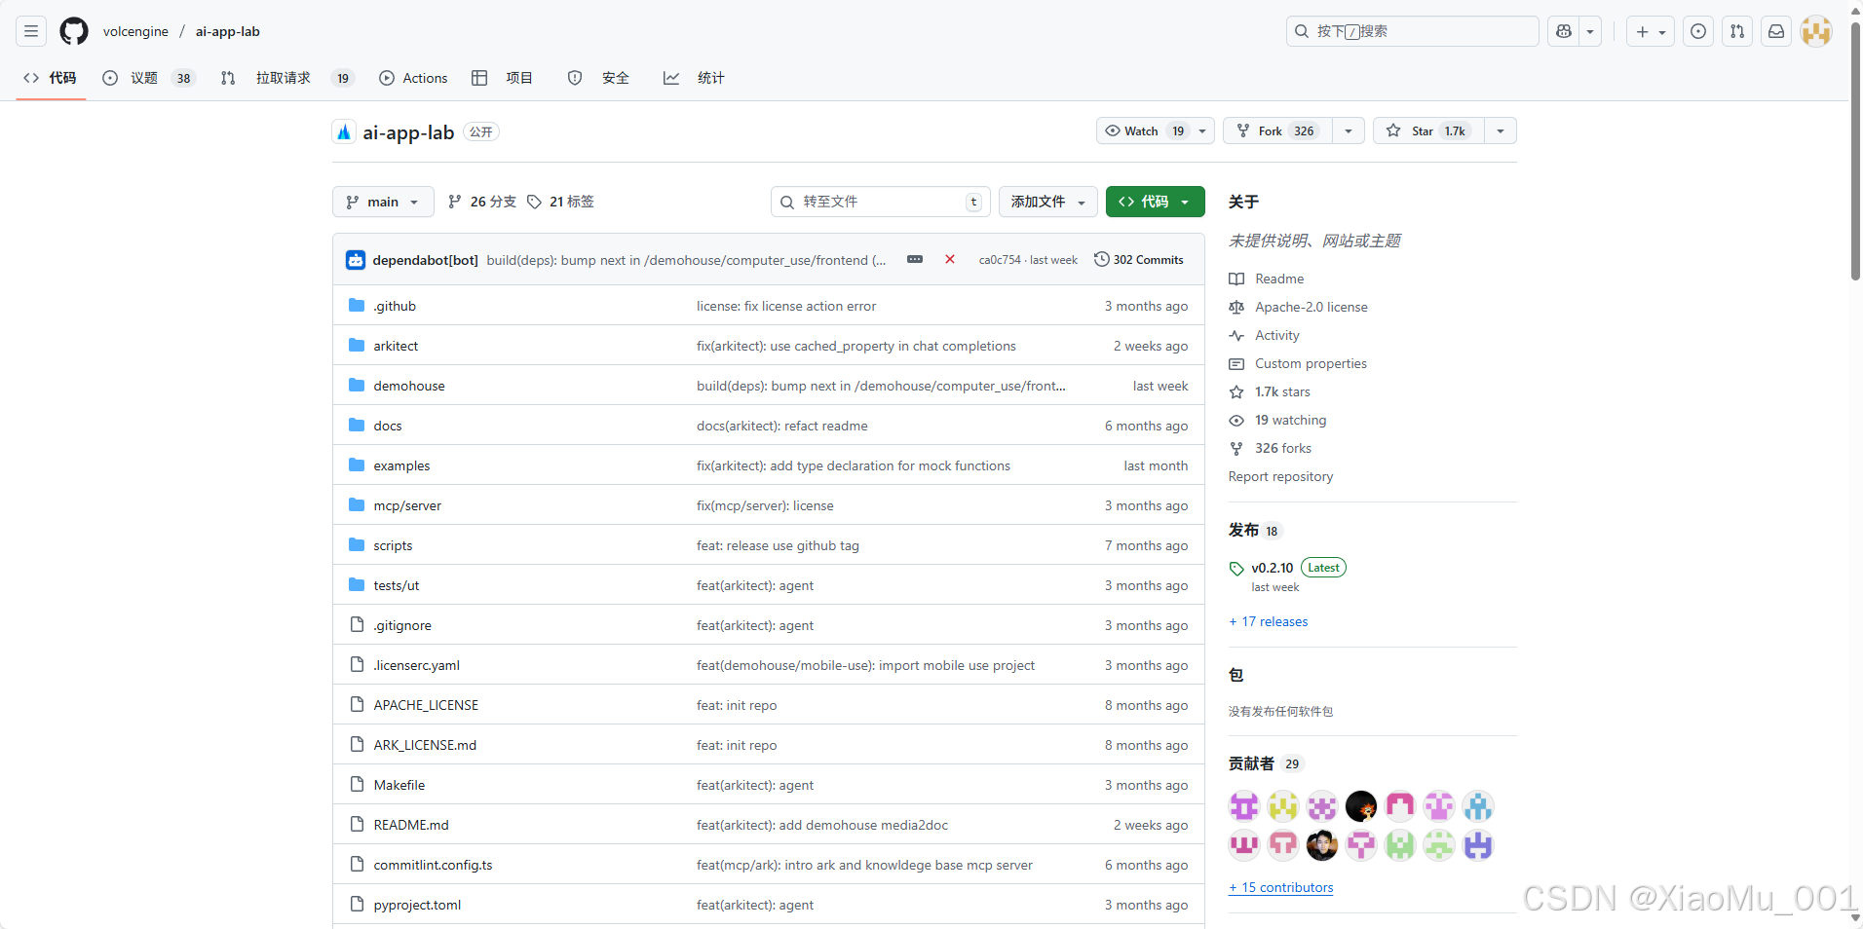The image size is (1863, 929).
Task: Switch to the 代码 tab
Action: point(51,78)
